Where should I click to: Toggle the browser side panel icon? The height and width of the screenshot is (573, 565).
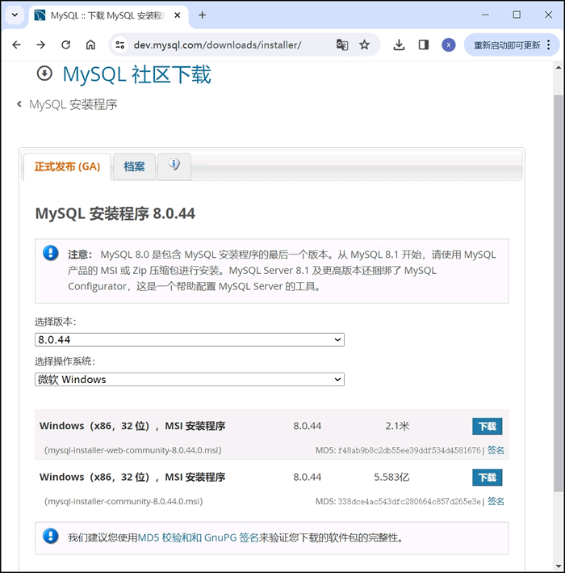coord(424,45)
